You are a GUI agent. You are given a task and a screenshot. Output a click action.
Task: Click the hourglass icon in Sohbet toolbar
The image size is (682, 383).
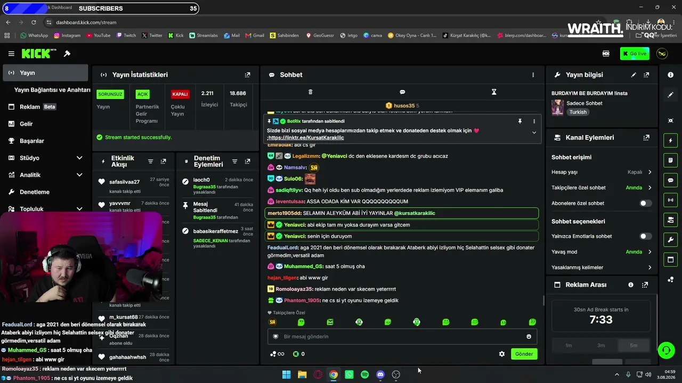pos(494,92)
